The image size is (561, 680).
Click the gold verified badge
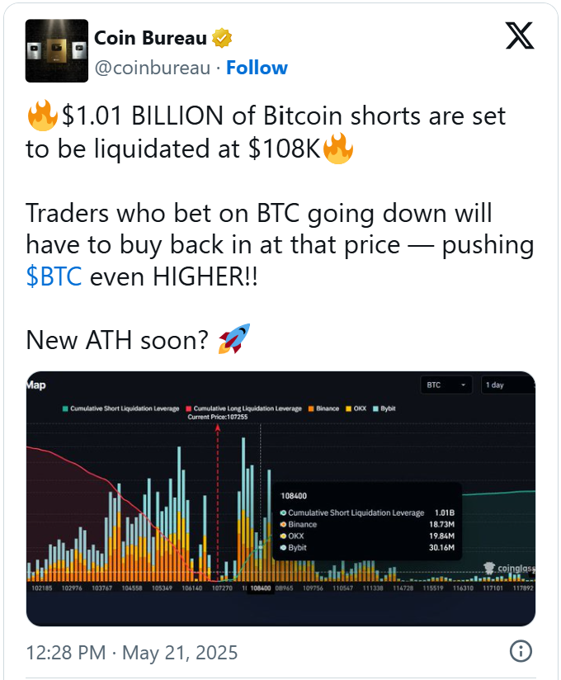pyautogui.click(x=222, y=38)
